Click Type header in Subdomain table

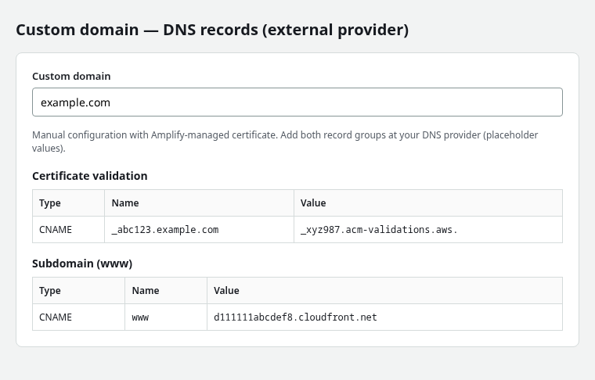(x=78, y=291)
